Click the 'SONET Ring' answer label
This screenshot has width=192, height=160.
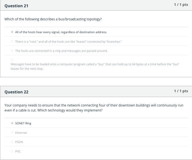23,123
